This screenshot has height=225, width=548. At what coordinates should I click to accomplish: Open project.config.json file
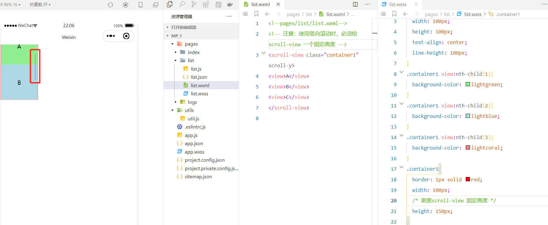tap(204, 160)
